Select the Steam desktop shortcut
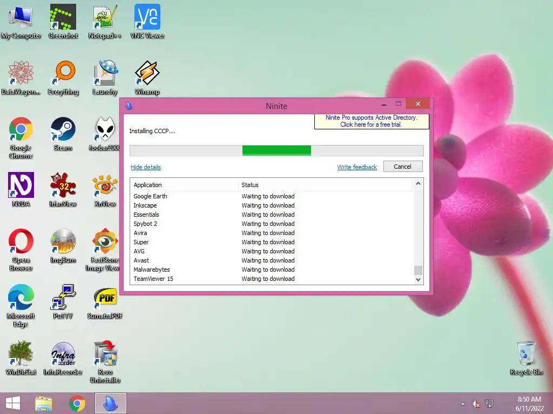 (63, 134)
